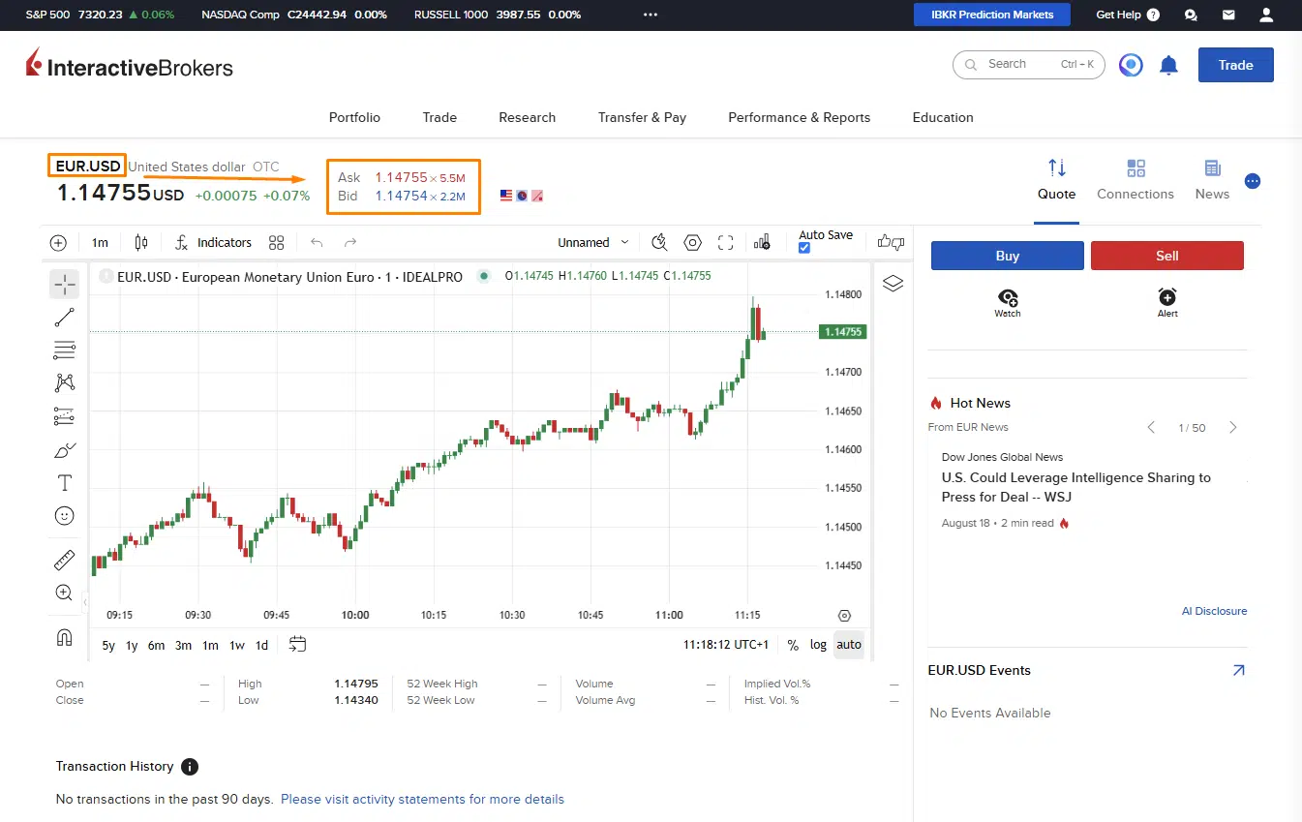Follow the activity statements link
The image size is (1302, 822).
pos(422,800)
